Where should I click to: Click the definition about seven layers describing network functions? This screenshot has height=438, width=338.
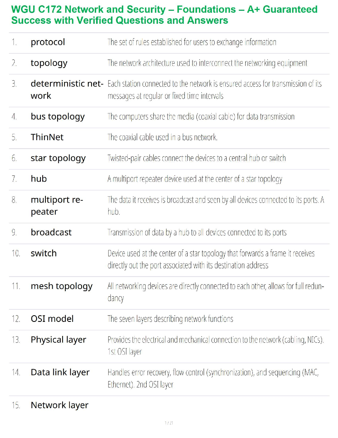pos(170,319)
